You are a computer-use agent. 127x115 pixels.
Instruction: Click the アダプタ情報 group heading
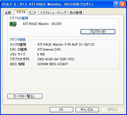coord(17,40)
